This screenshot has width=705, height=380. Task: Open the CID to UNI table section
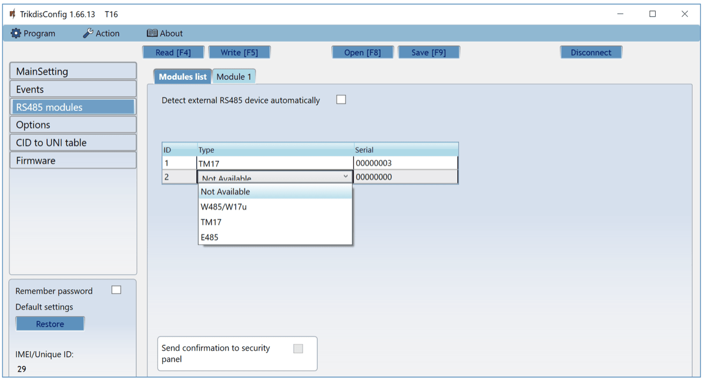click(73, 143)
